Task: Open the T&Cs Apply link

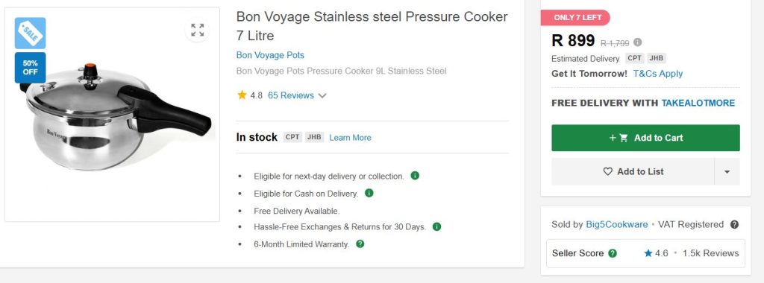Action: click(x=658, y=74)
